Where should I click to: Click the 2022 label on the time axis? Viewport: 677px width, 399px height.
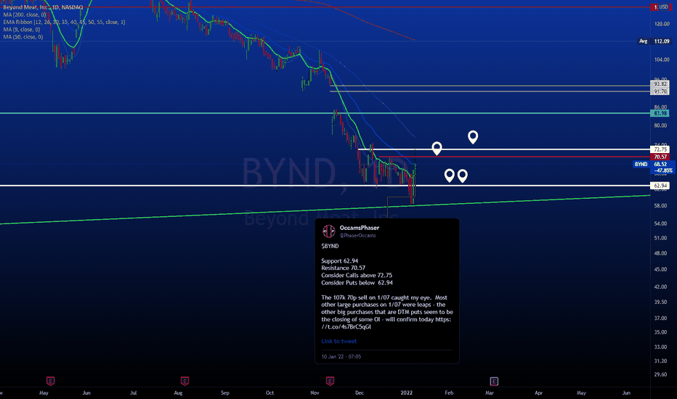[x=406, y=393]
